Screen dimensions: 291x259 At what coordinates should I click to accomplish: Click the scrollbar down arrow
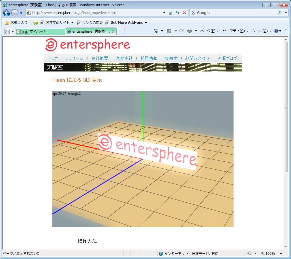[286, 247]
